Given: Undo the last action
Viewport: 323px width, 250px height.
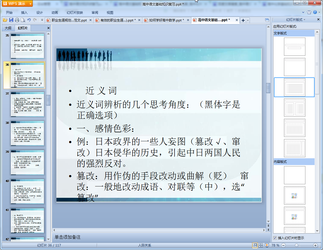Looking at the screenshot, I should click(x=29, y=20).
